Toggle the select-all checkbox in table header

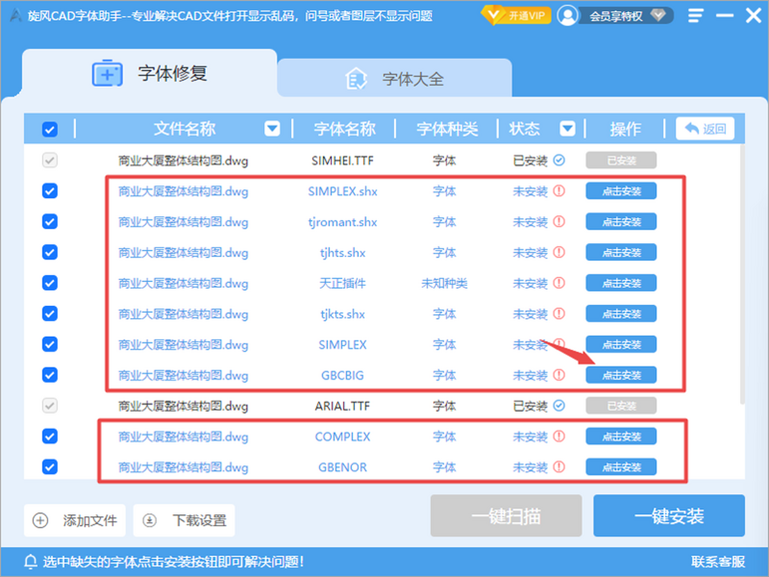click(x=49, y=130)
